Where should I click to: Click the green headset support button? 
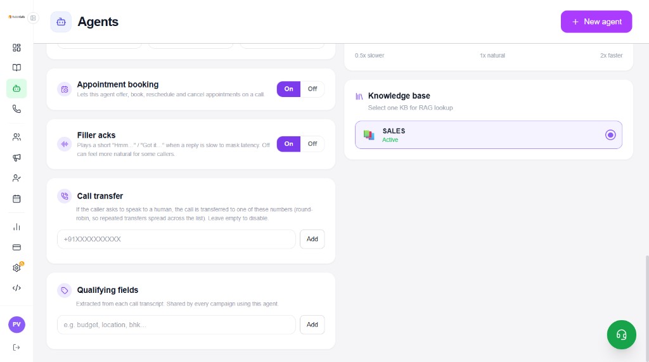621,335
